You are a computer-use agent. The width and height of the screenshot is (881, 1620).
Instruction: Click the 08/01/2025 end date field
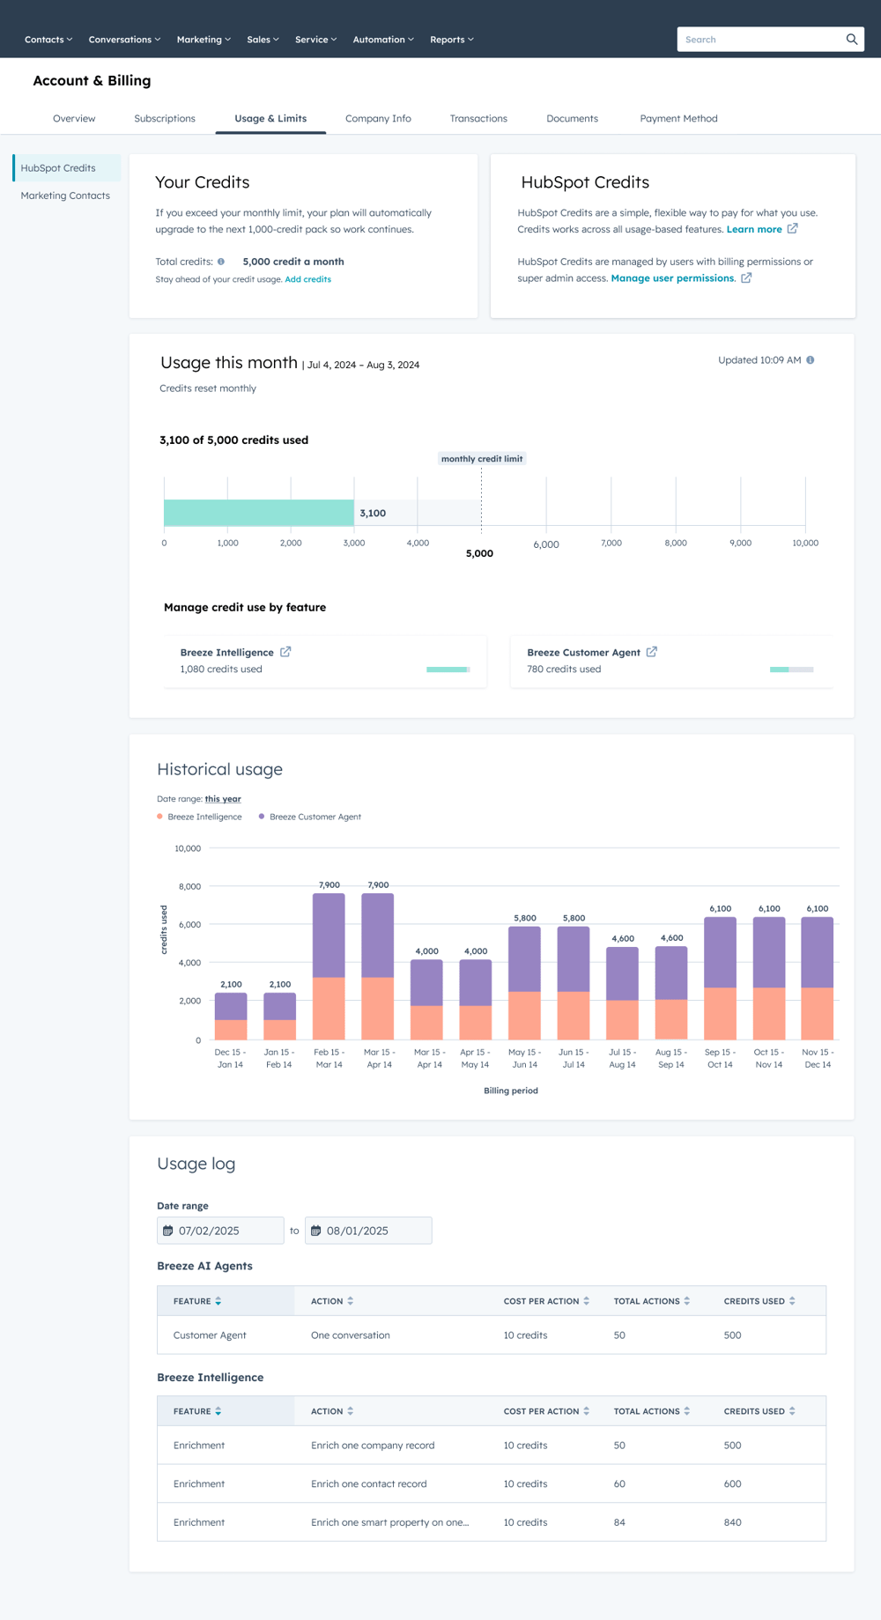click(x=368, y=1231)
